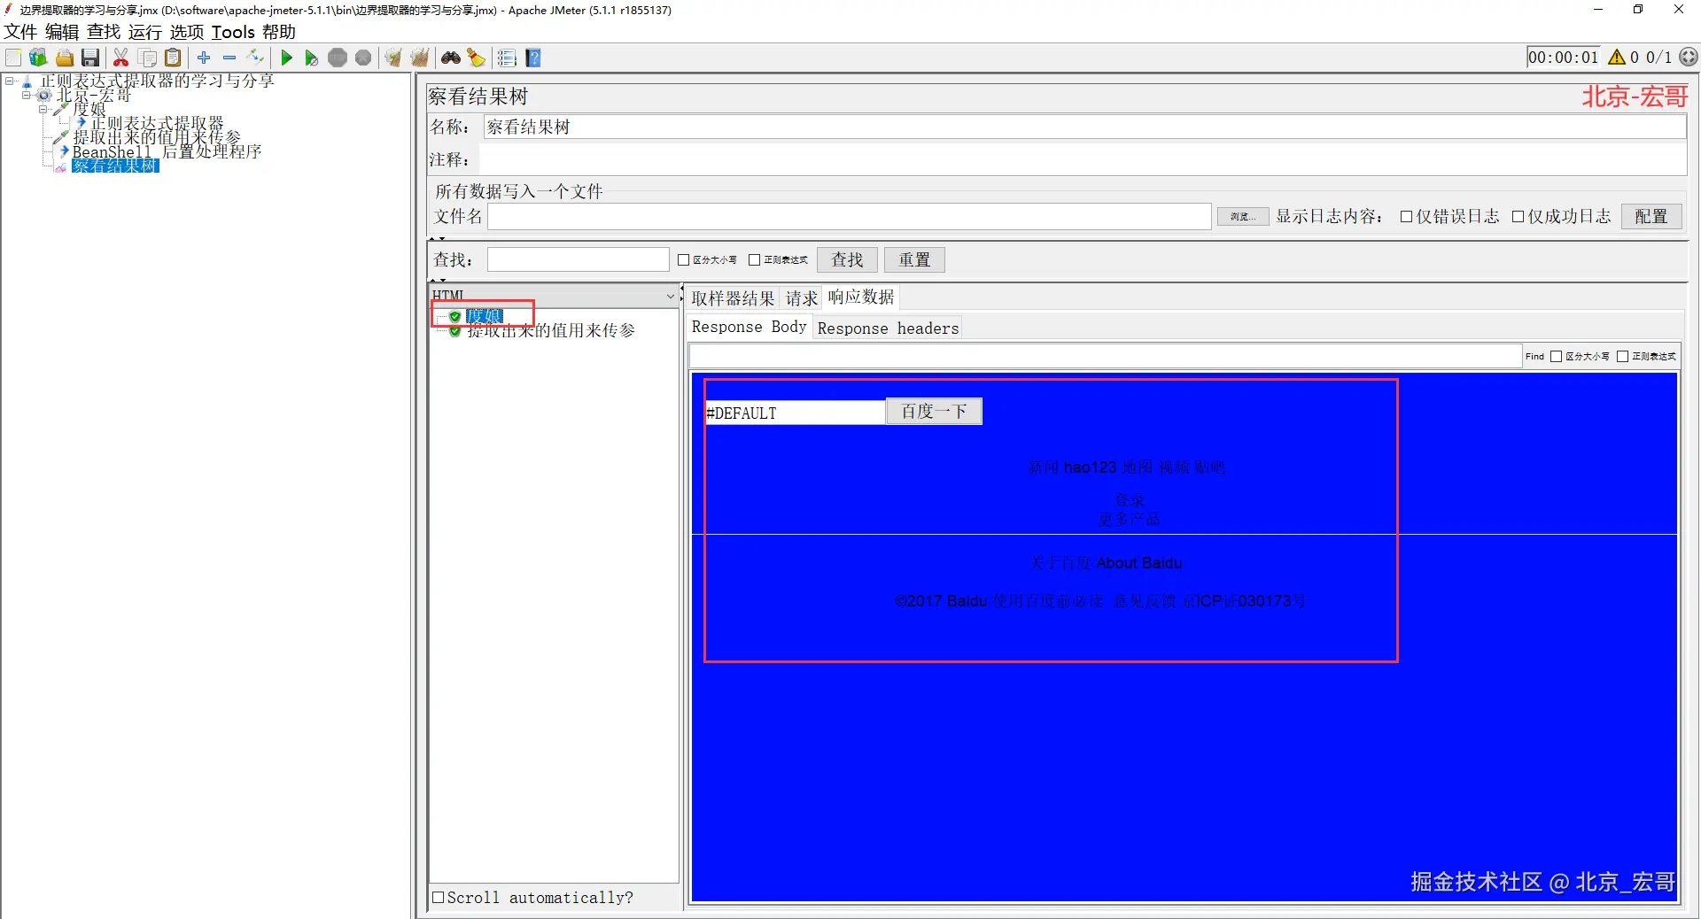This screenshot has height=919, width=1701.
Task: Save the test plan with floppy icon
Action: [89, 58]
